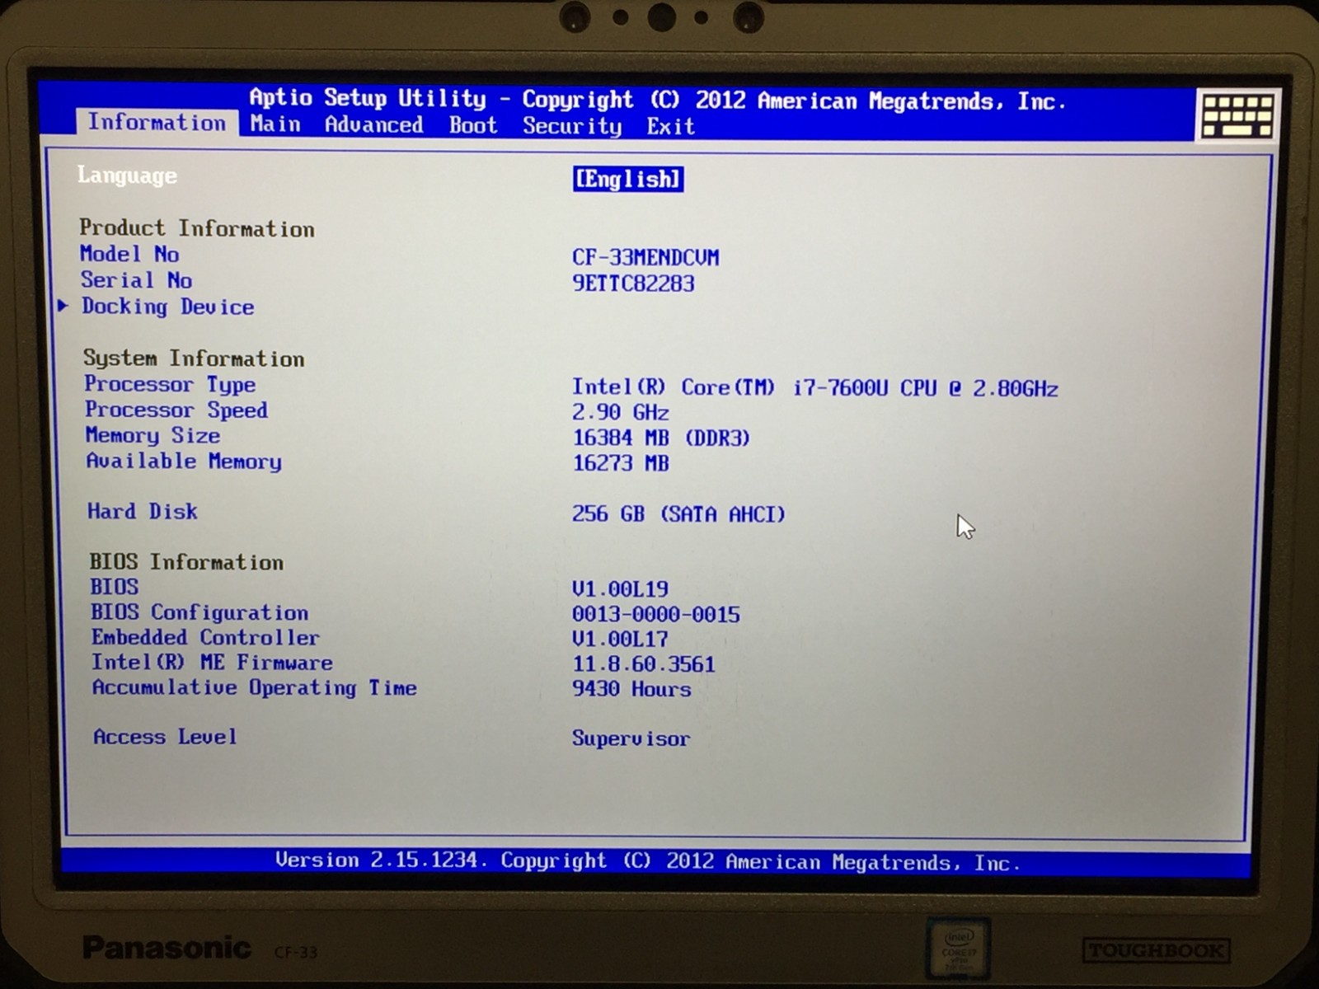The width and height of the screenshot is (1319, 989).
Task: Go to the Boot tab
Action: [x=473, y=126]
